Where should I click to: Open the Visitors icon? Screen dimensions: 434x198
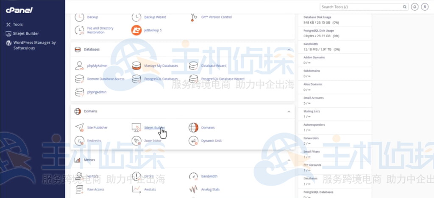[79, 176]
